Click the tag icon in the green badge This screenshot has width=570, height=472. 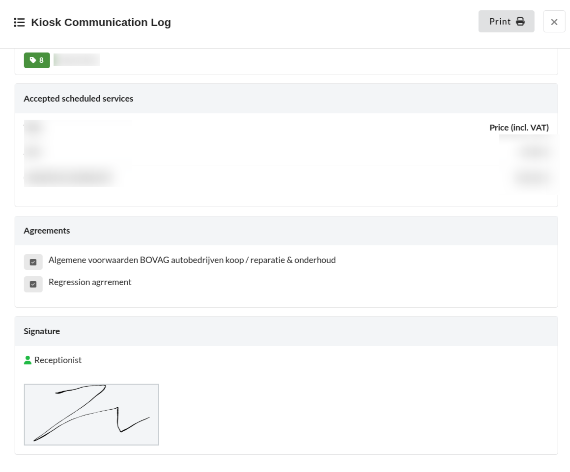(x=33, y=60)
